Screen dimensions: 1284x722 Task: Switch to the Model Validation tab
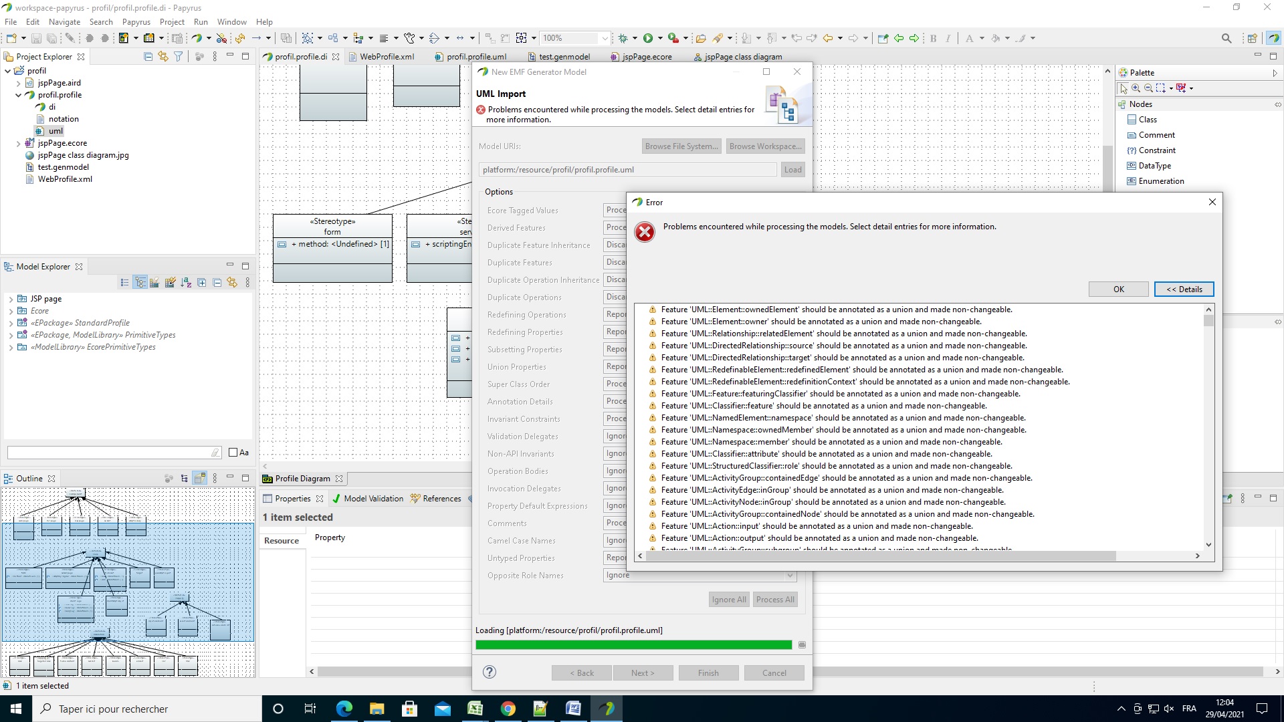tap(368, 499)
